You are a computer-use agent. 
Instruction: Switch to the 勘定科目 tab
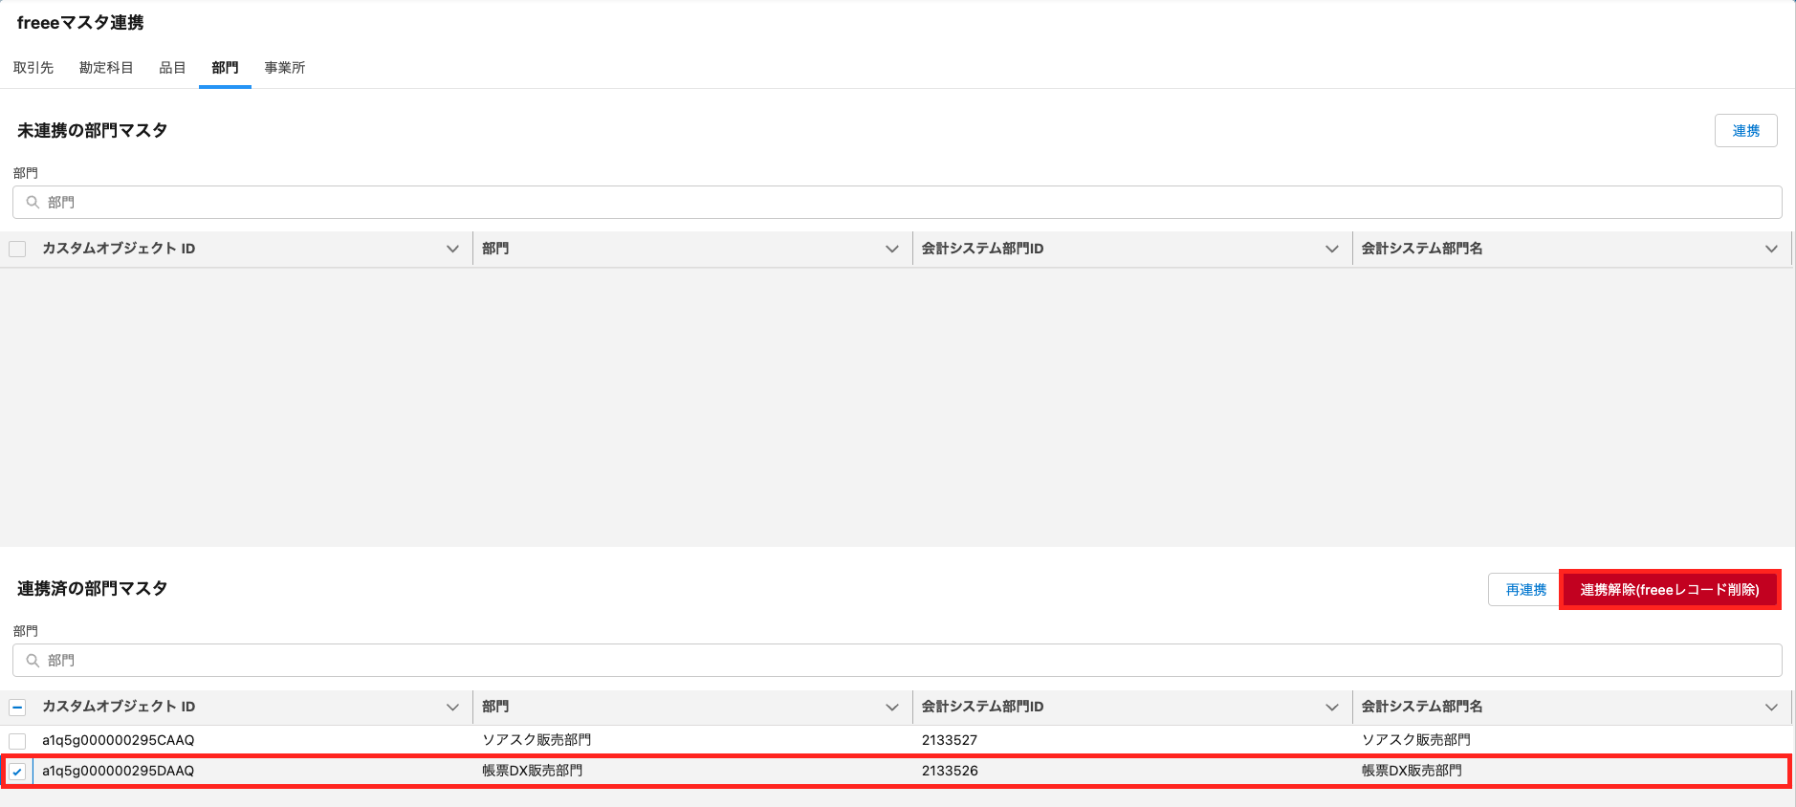click(x=106, y=68)
